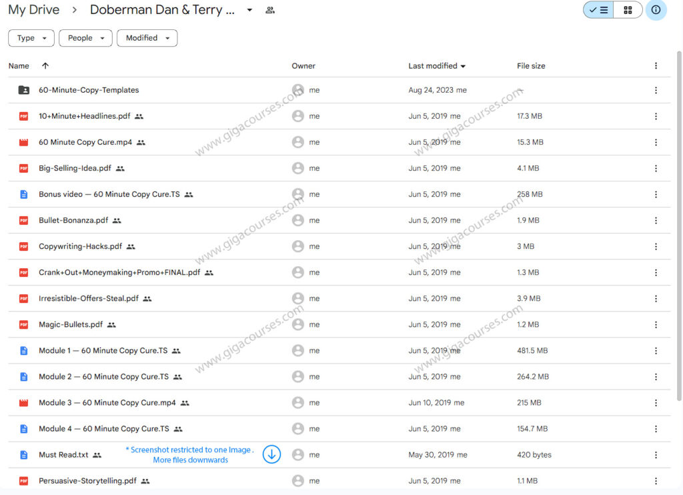Screen dimensions: 683x495
Task: Go to My Drive breadcrumb
Action: coord(33,10)
